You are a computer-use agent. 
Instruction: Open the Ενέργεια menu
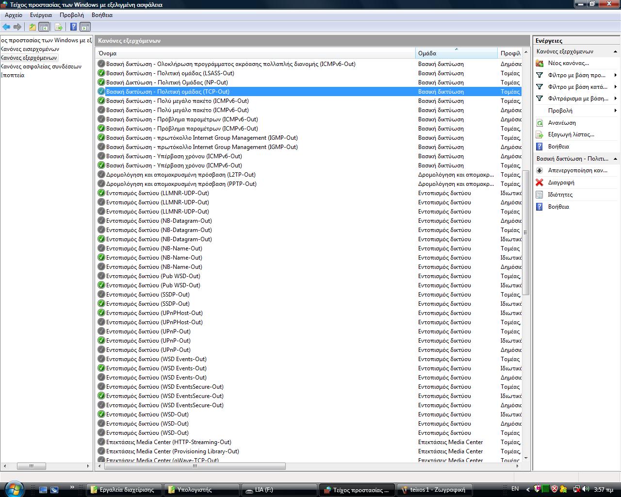41,15
